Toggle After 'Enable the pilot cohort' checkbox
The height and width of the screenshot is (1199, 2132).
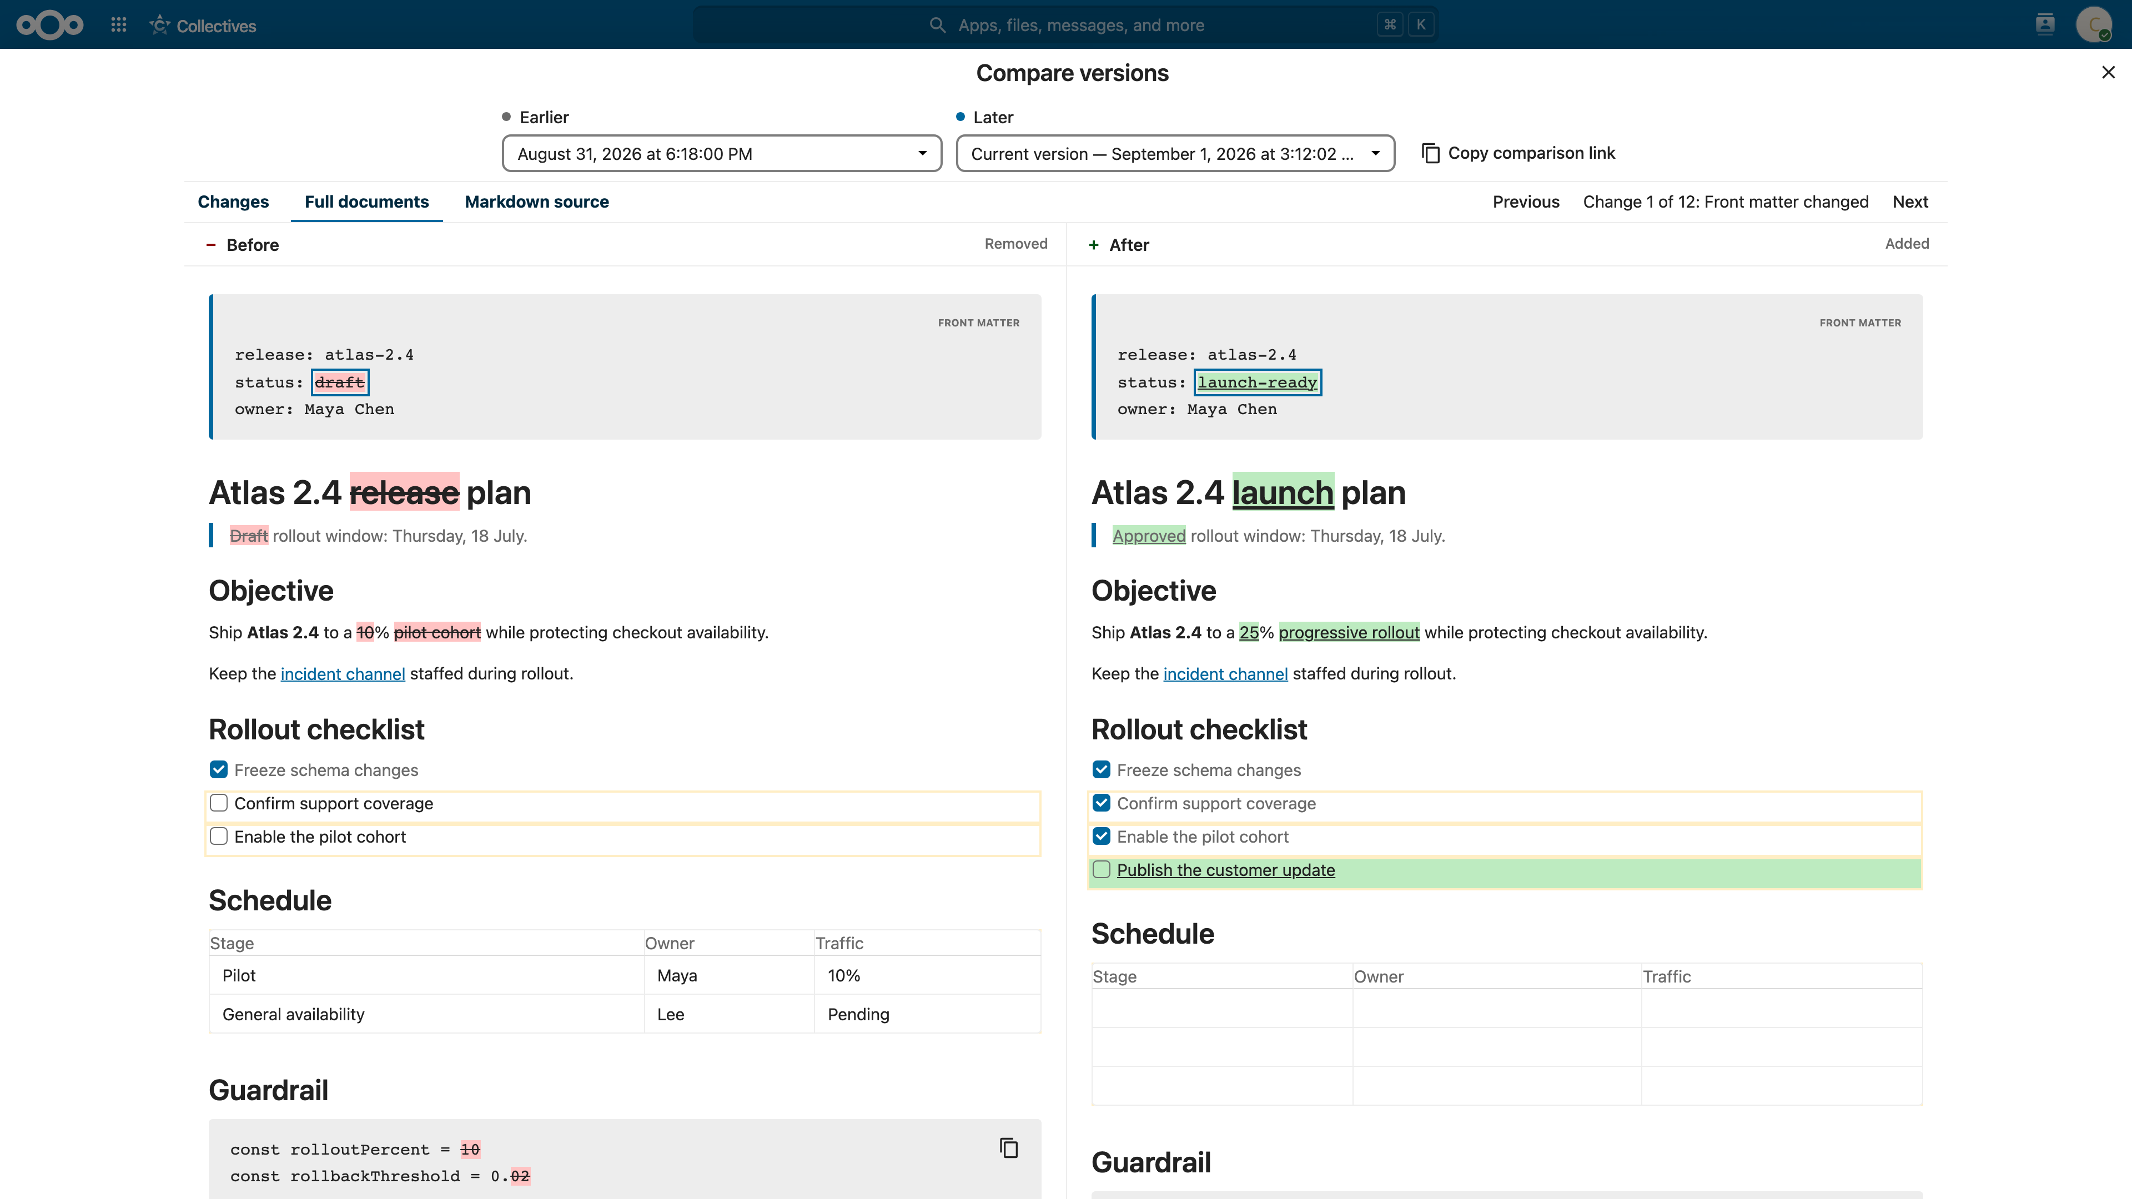(x=1101, y=836)
